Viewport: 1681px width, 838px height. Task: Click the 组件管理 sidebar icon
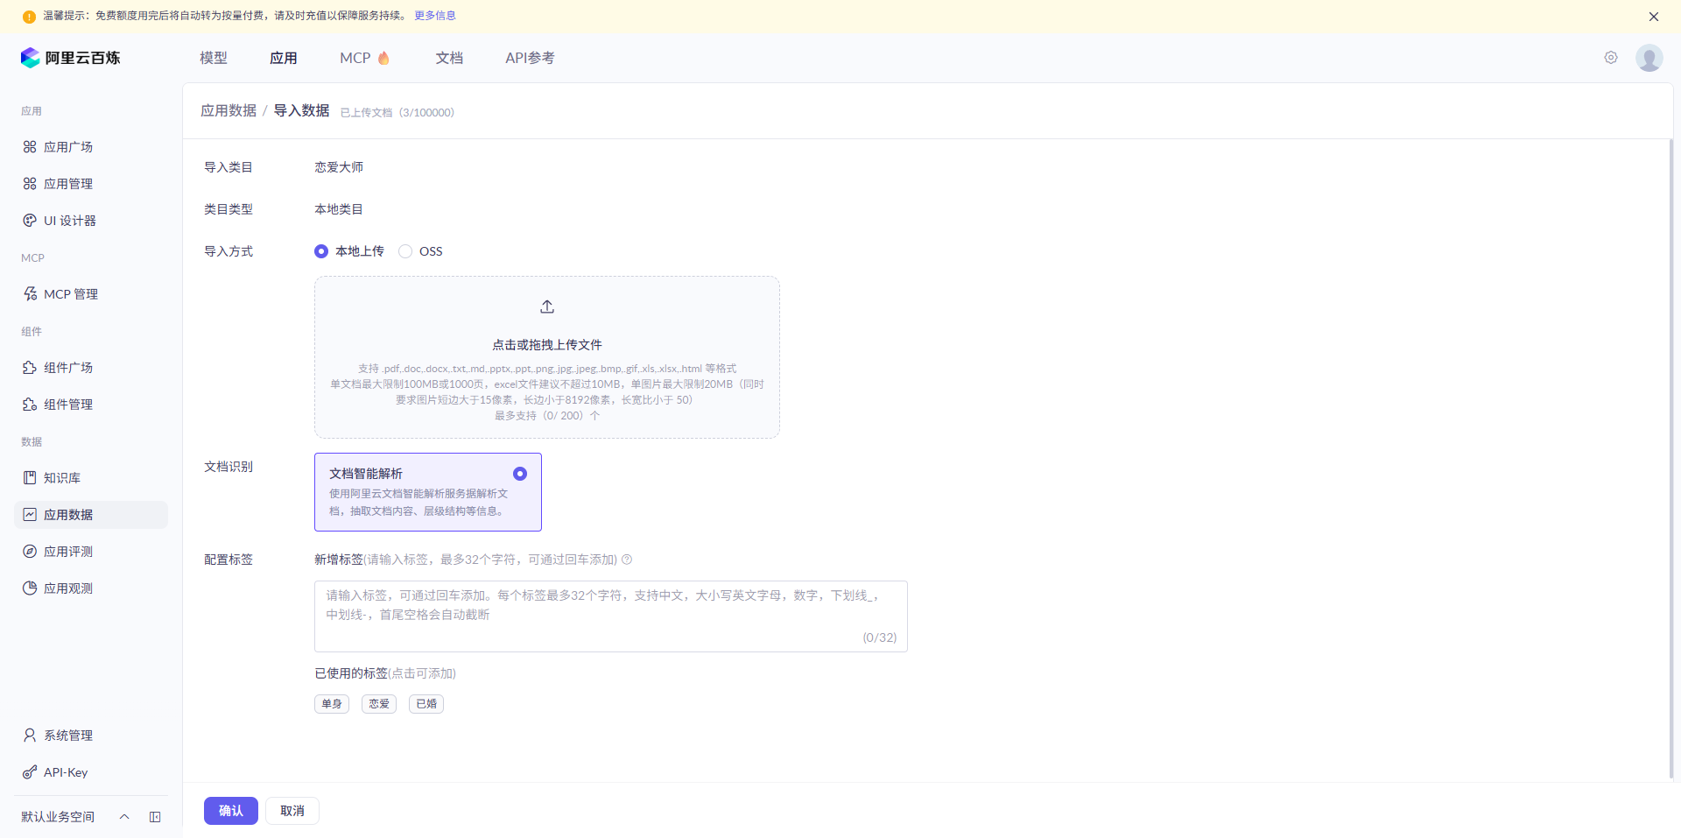[30, 405]
